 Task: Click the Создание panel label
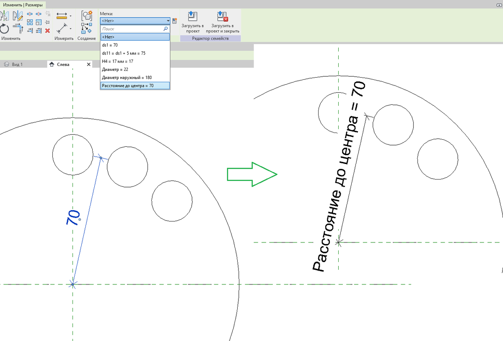[x=86, y=39]
